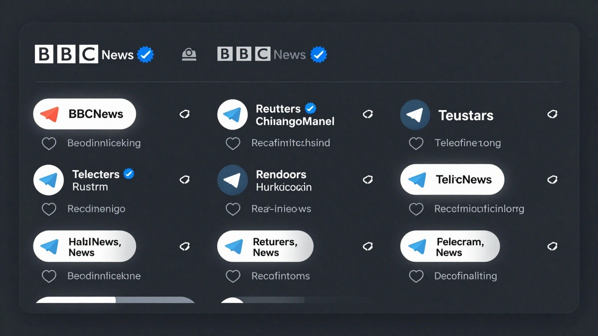The image size is (598, 336).
Task: Favorite the Recofintoms entry heart
Action: pyautogui.click(x=233, y=276)
